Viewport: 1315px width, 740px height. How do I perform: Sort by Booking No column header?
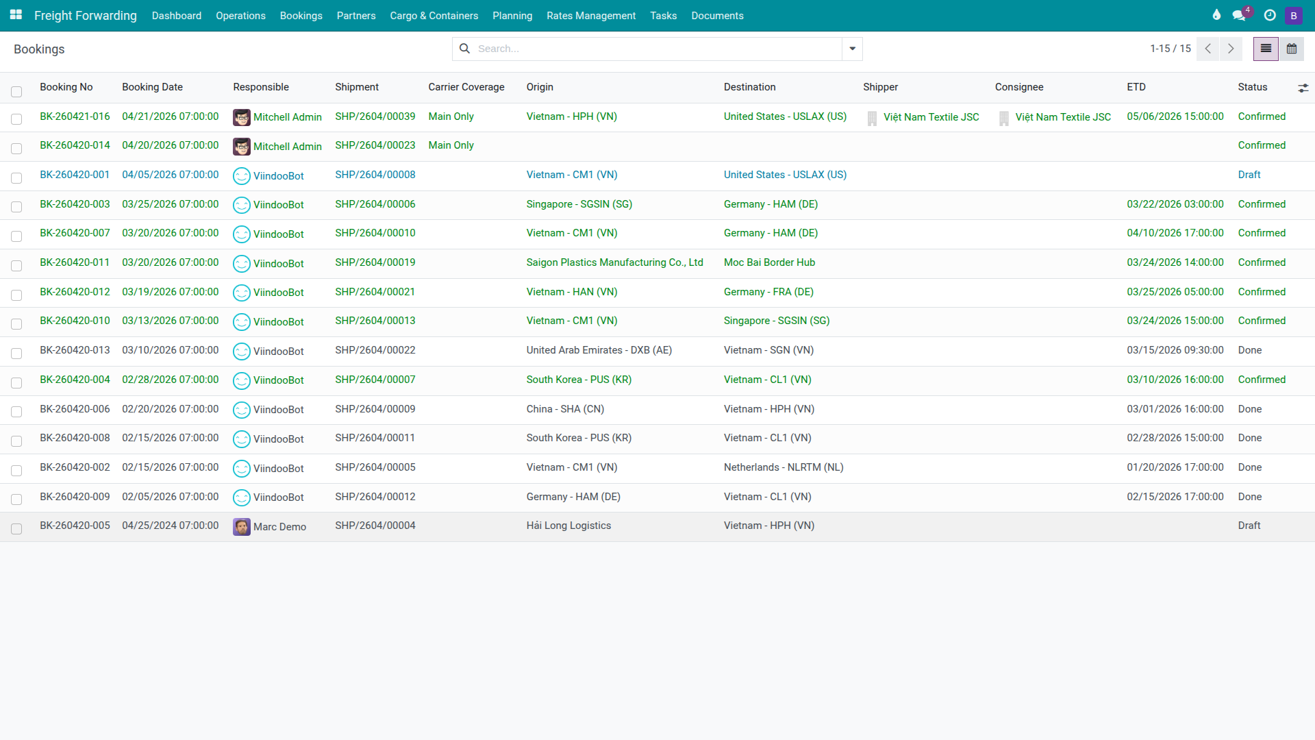pyautogui.click(x=66, y=87)
